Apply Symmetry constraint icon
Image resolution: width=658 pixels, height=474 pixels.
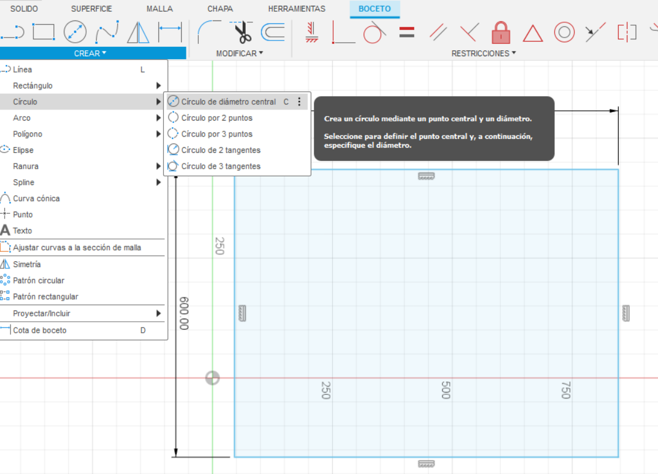click(x=627, y=32)
